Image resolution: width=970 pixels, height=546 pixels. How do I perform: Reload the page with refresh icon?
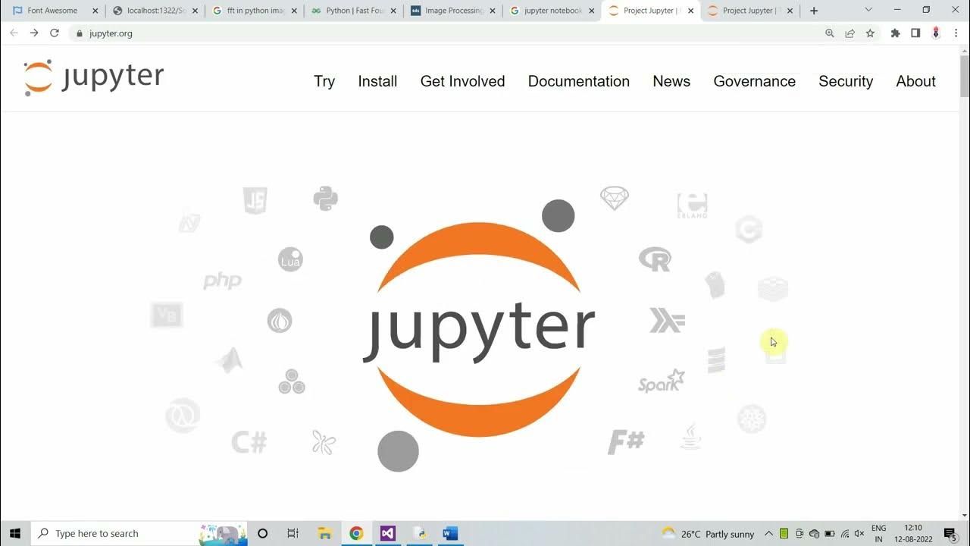point(55,33)
